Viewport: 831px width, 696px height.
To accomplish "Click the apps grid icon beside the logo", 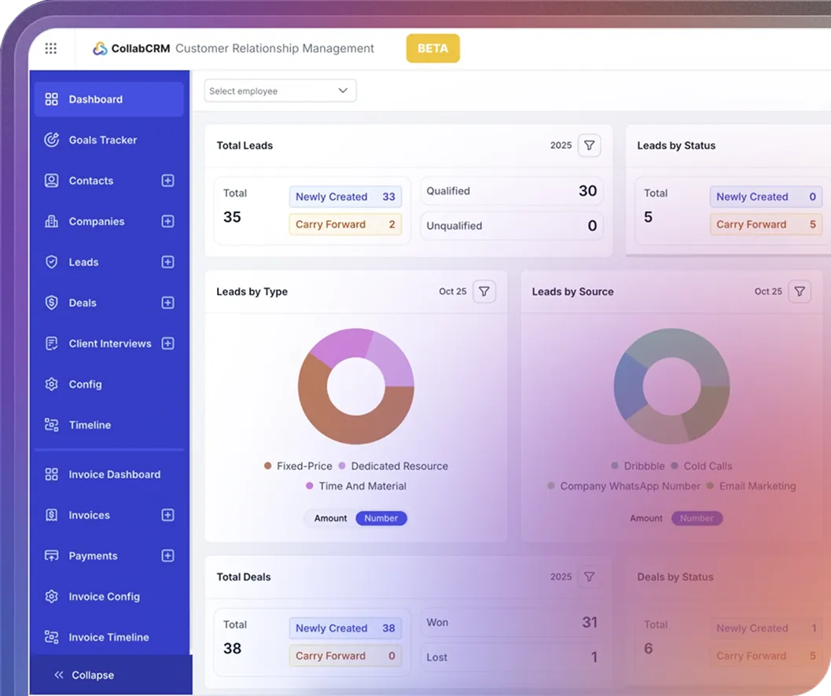I will (50, 48).
